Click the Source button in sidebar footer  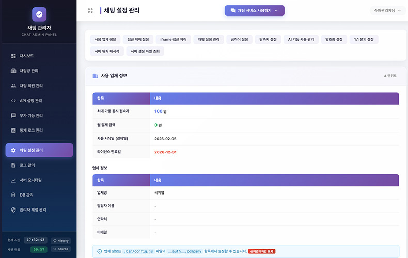(61, 249)
